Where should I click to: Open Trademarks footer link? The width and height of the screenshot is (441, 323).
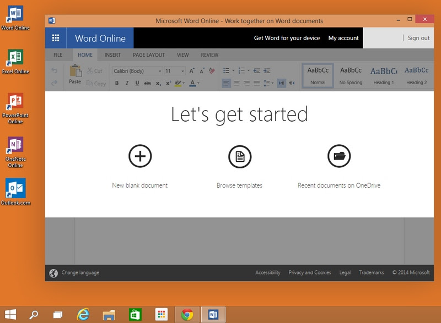point(371,272)
